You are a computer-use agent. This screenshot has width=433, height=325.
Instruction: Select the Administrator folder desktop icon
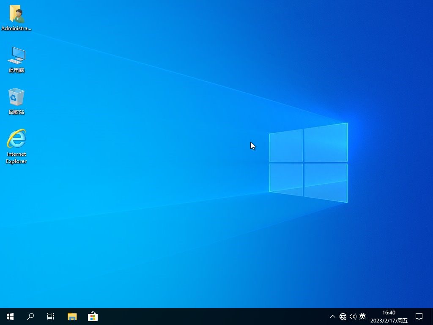tap(16, 18)
